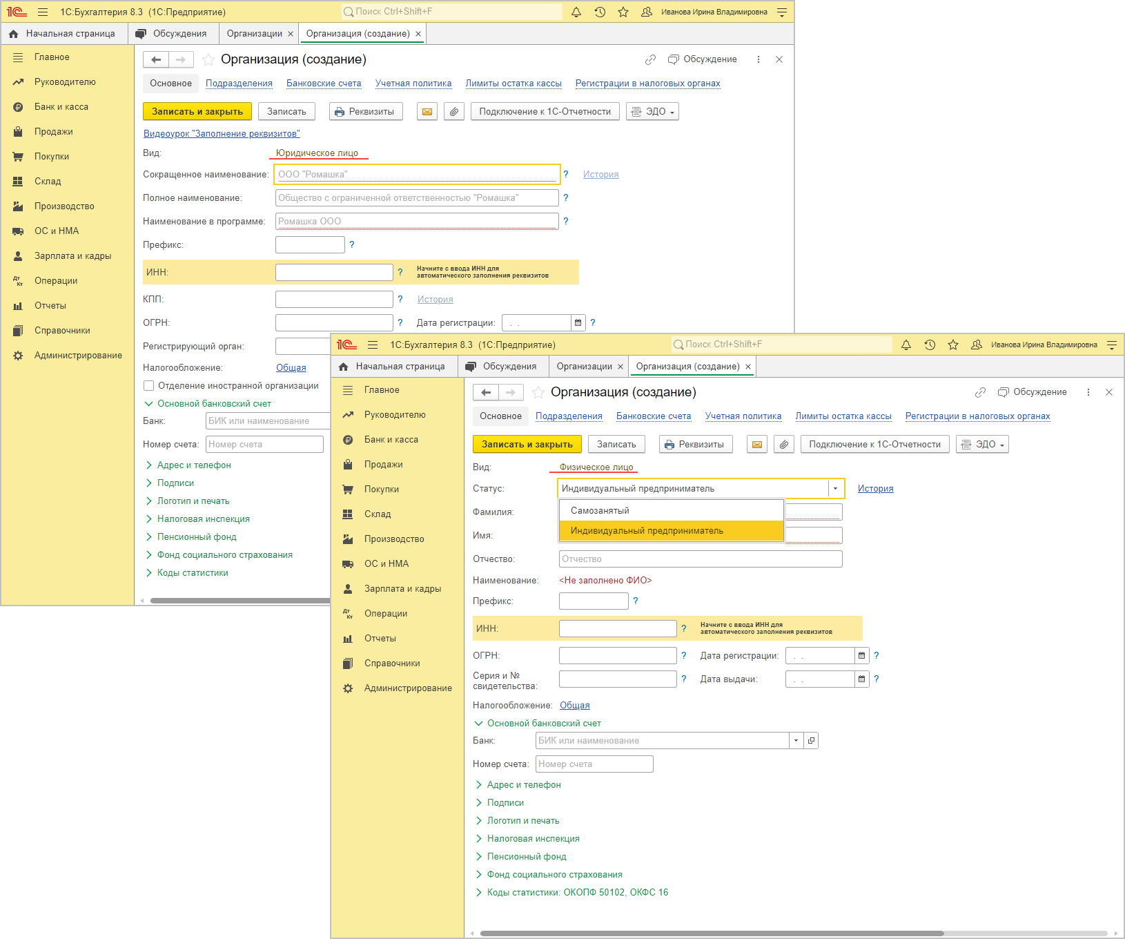Open Статус dropdown arrow
The image size is (1125, 939).
[x=835, y=488]
